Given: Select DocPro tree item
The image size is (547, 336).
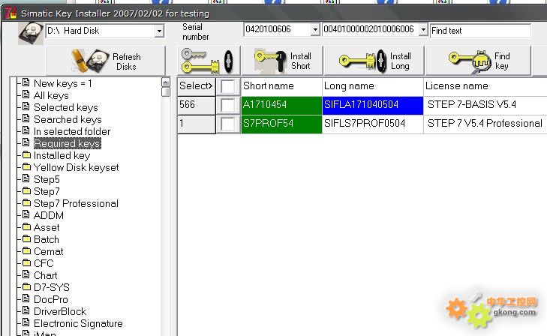Looking at the screenshot, I should pos(51,300).
